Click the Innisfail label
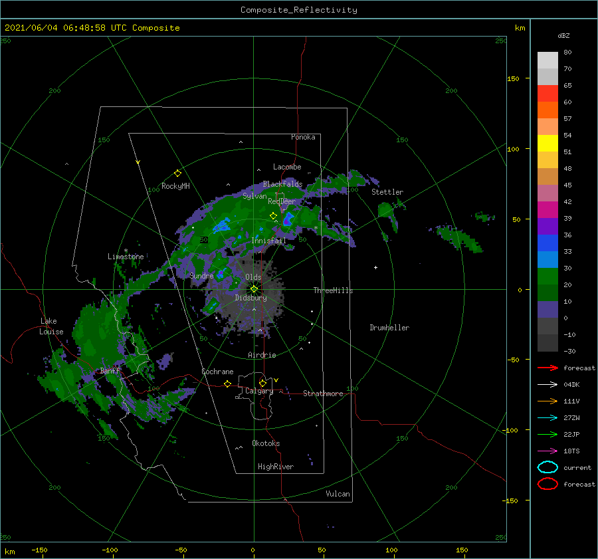This screenshot has width=598, height=559. [268, 241]
